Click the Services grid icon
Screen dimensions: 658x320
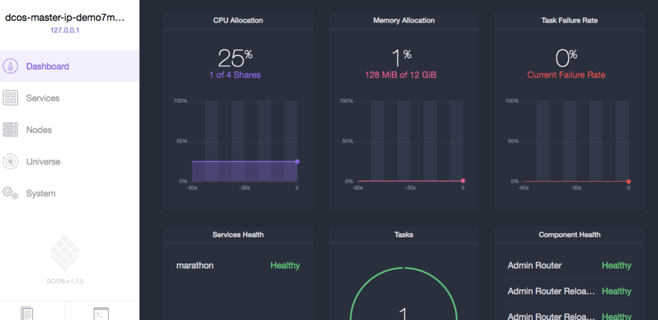[10, 98]
